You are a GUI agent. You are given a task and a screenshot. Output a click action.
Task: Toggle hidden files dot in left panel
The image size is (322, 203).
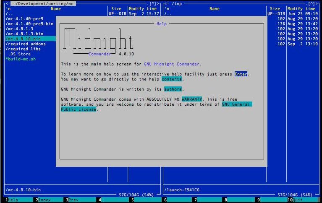click(x=148, y=4)
